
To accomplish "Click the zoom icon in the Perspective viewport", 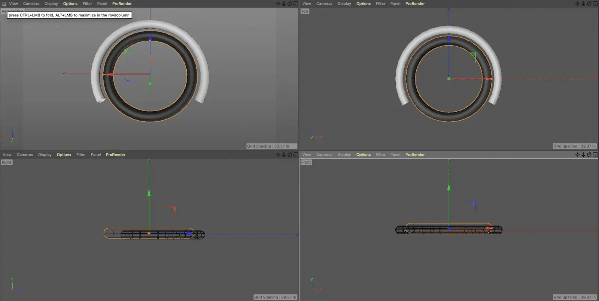I will coord(284,4).
